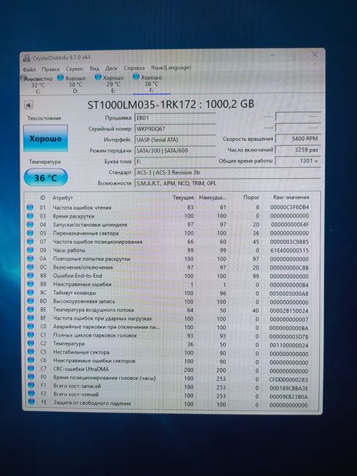Click the Текущее column header

click(x=183, y=198)
